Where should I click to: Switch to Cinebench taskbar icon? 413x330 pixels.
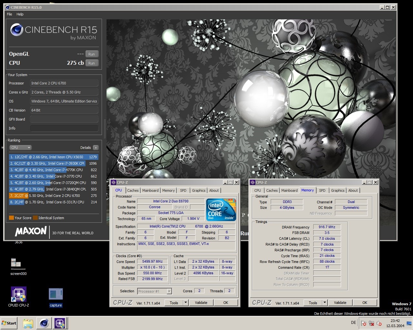(44, 323)
